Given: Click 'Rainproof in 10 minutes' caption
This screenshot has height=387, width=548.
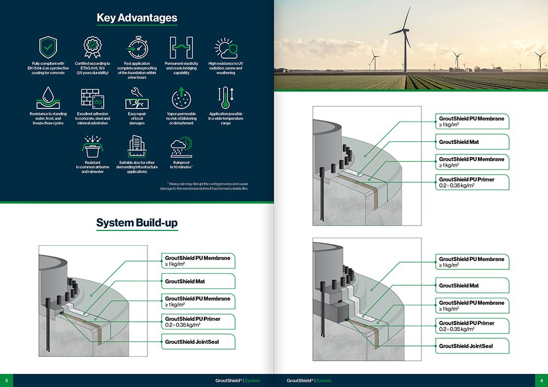Looking at the screenshot, I should [181, 165].
